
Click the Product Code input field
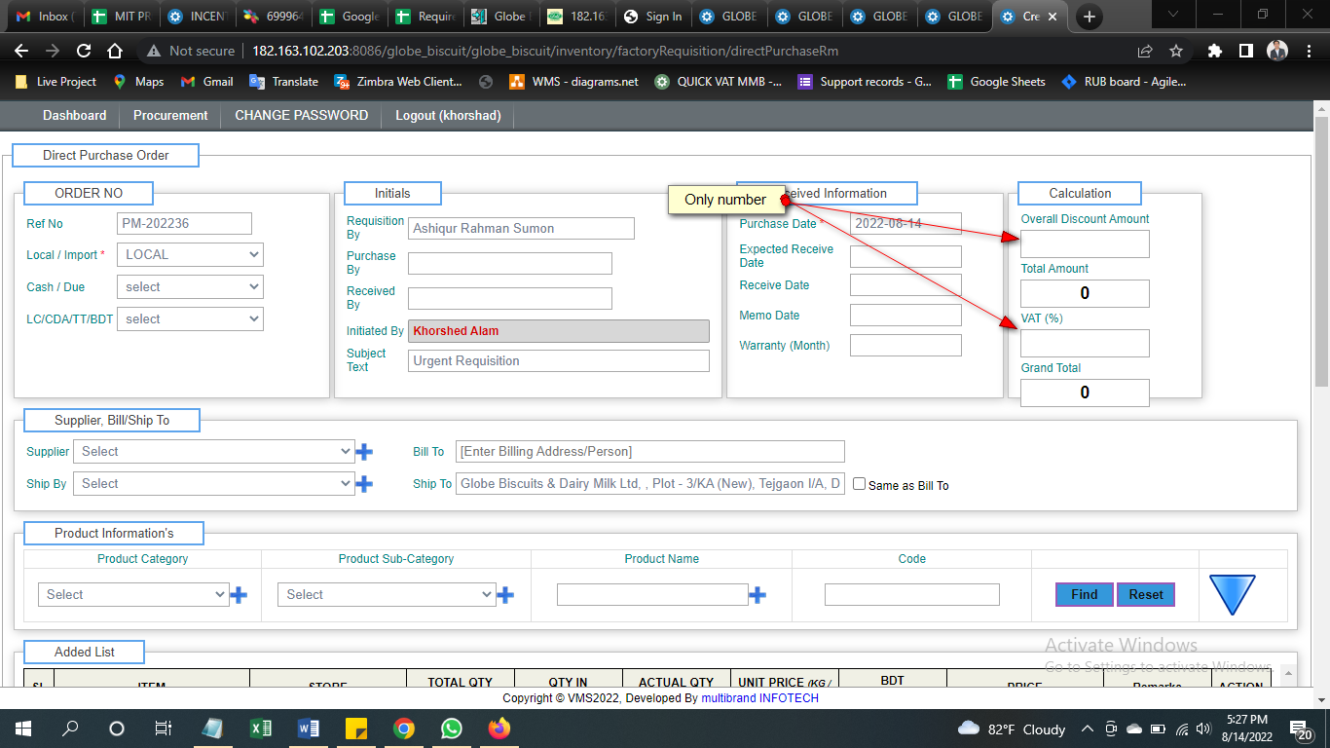tap(912, 595)
